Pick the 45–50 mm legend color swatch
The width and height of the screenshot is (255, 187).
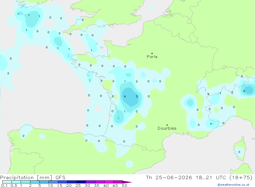118,182
